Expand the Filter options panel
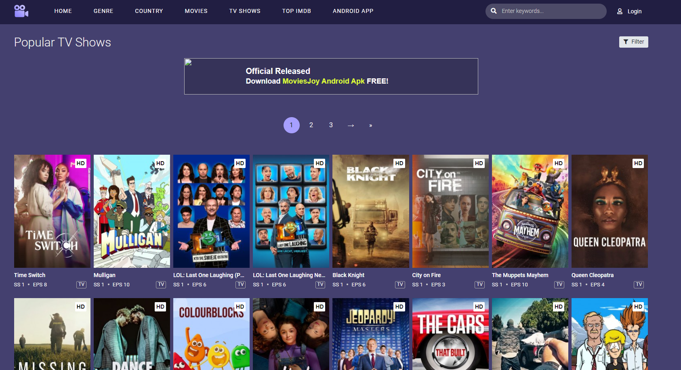Screen dimensions: 681x370 click(633, 42)
